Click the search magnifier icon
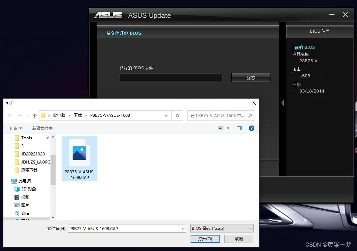Image resolution: width=357 pixels, height=251 pixels. click(x=251, y=115)
